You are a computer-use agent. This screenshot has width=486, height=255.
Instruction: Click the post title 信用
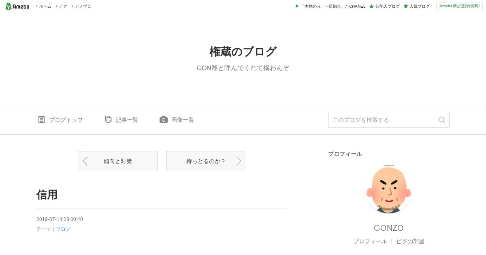click(x=47, y=195)
